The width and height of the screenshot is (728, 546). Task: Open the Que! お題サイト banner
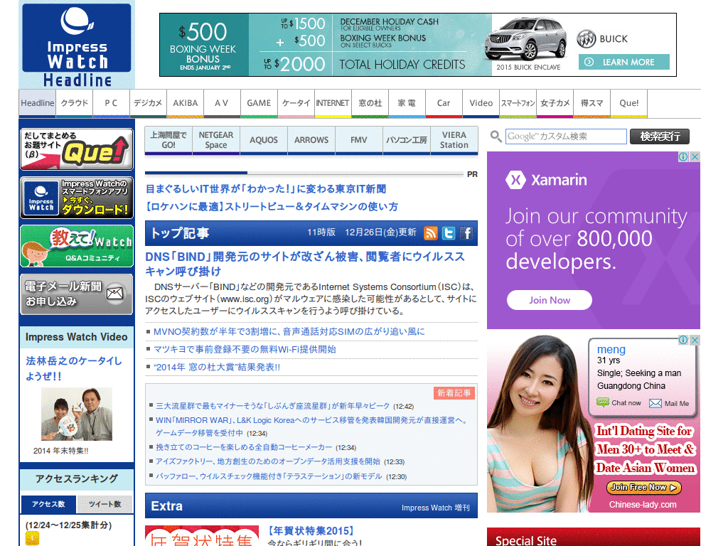[x=77, y=149]
